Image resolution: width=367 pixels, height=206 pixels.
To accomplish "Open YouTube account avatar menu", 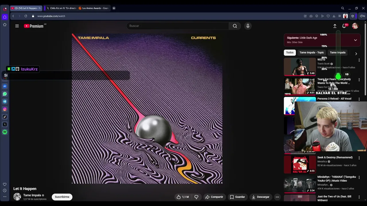I will click(355, 26).
